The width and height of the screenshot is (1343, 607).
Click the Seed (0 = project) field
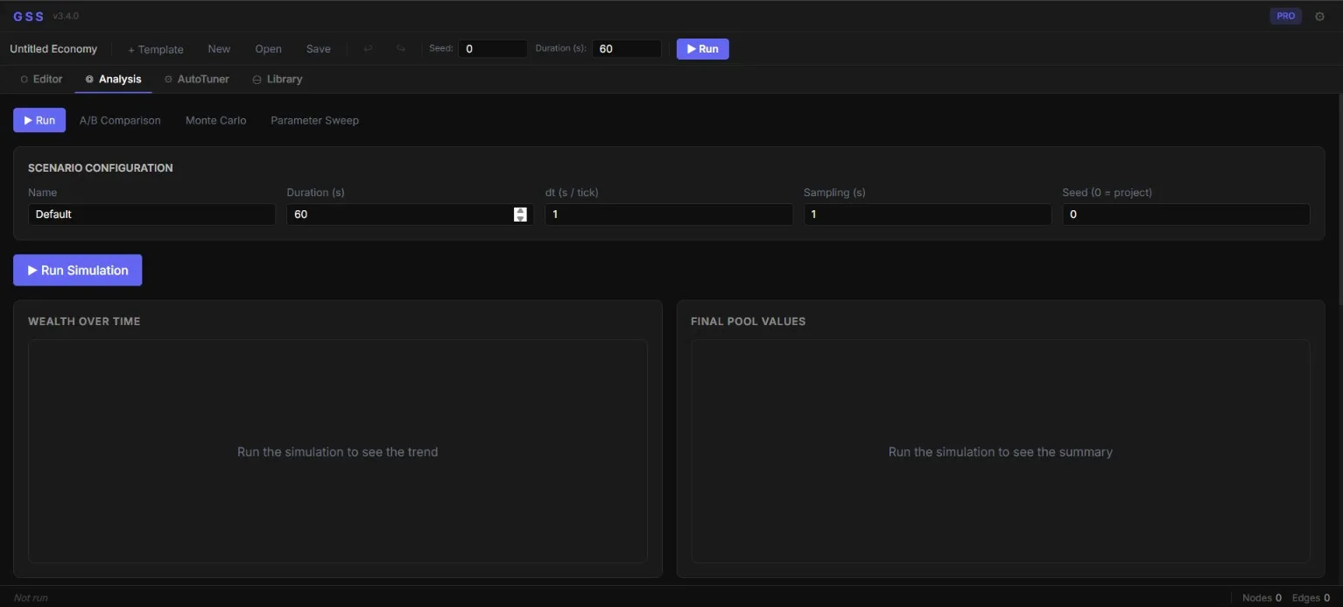[x=1186, y=215]
